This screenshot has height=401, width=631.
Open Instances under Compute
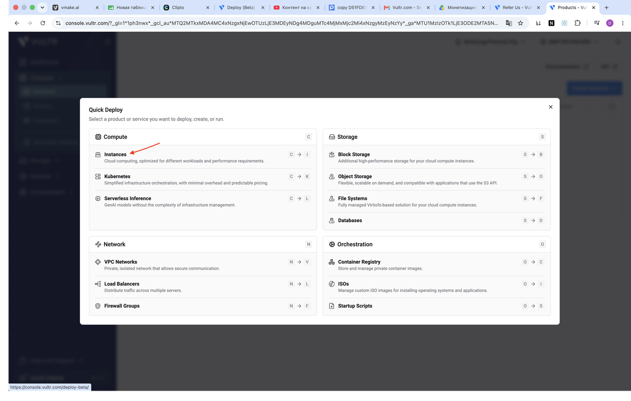(x=203, y=158)
